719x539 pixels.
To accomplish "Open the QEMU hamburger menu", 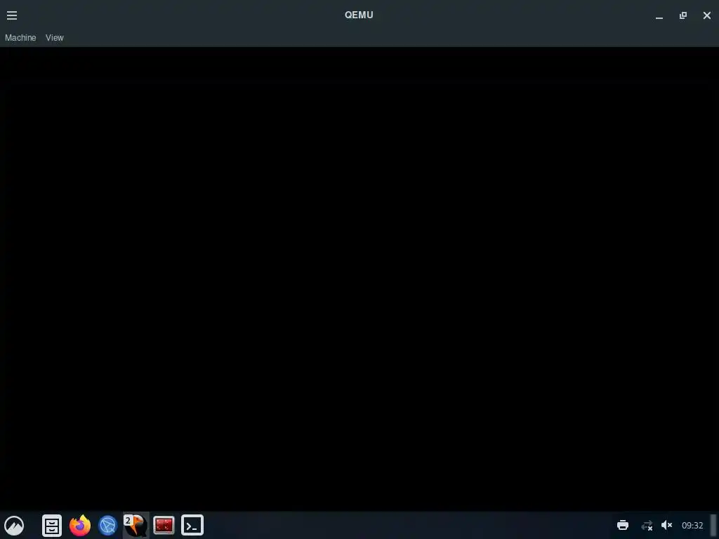I will click(x=12, y=15).
